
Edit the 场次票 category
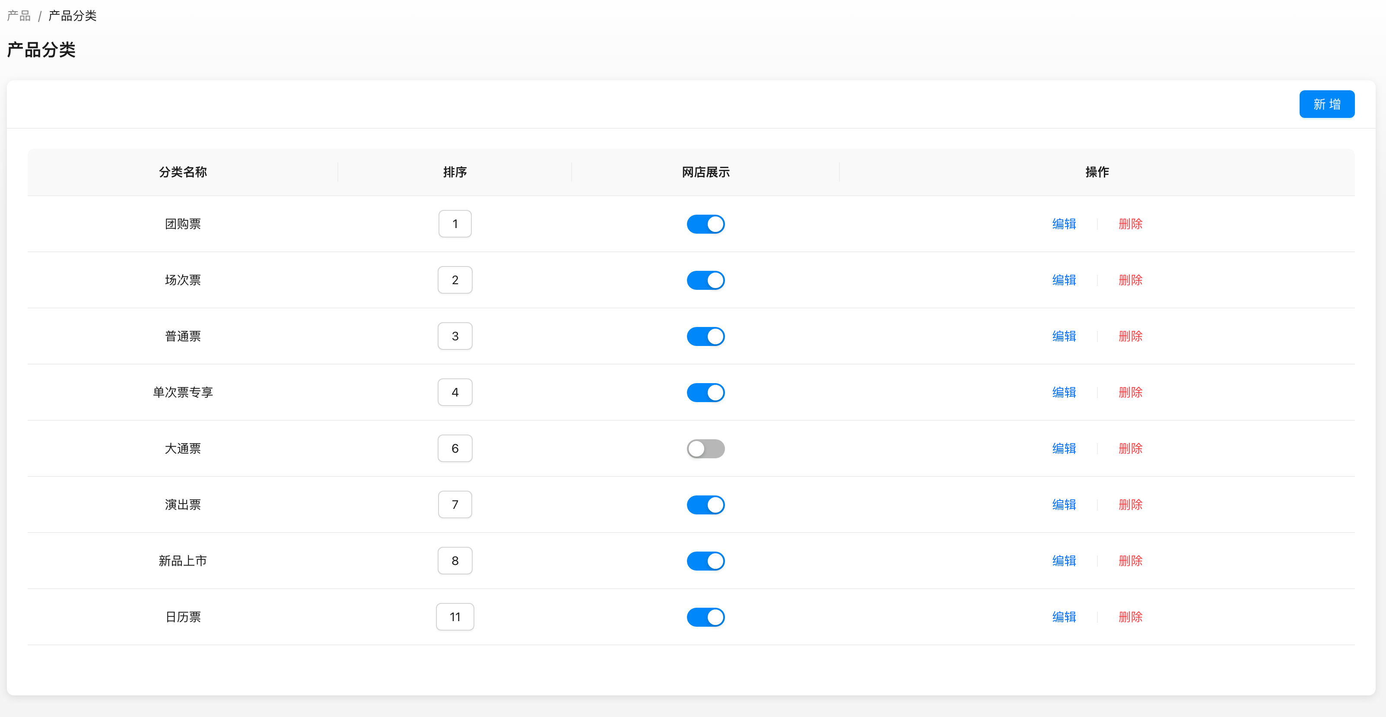click(x=1064, y=280)
